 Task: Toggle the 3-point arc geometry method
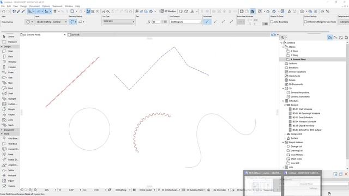tap(72, 22)
